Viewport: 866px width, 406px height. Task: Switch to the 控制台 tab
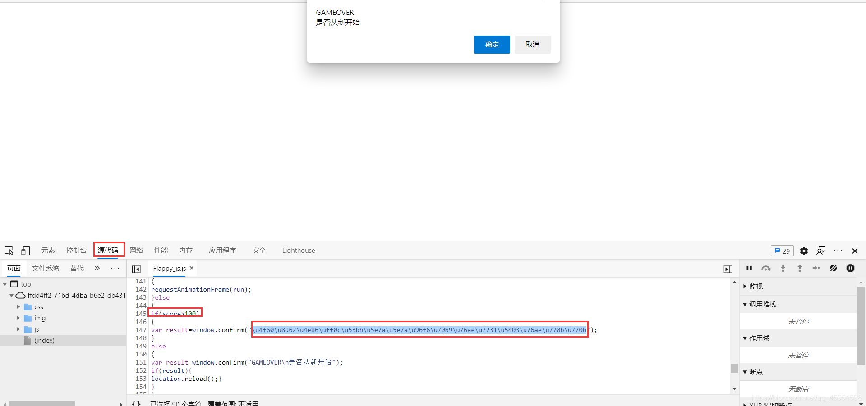click(76, 251)
